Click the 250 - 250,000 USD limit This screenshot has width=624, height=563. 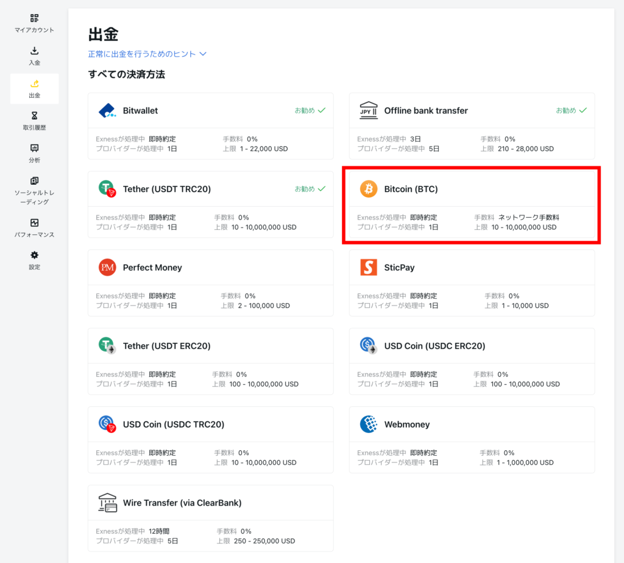point(264,541)
